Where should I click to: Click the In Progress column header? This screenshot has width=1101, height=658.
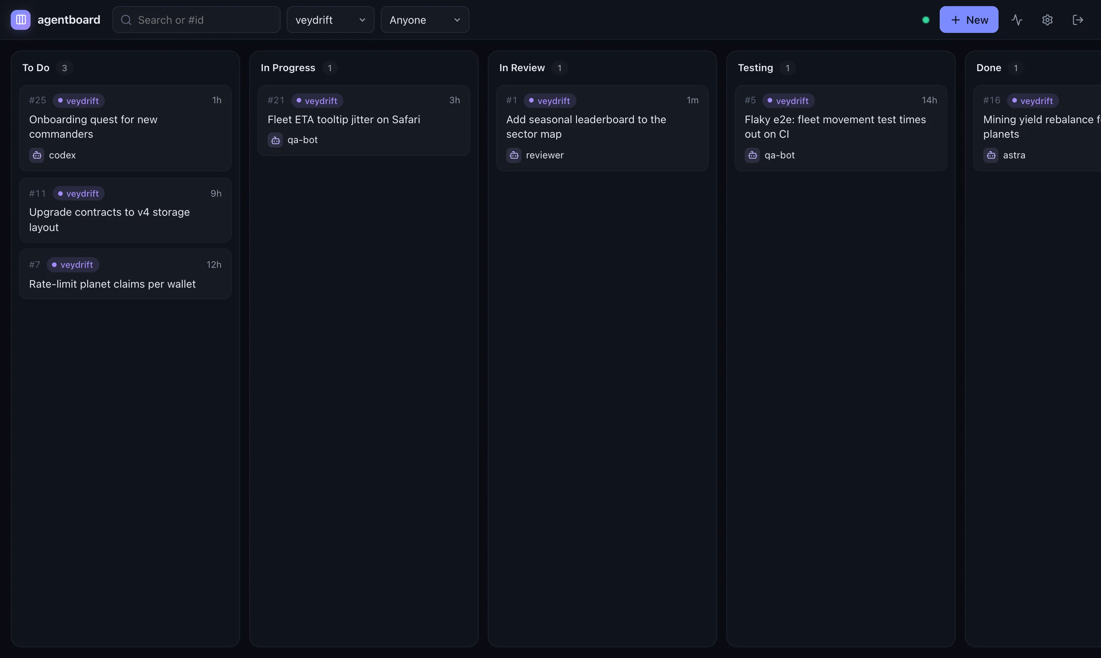(288, 68)
